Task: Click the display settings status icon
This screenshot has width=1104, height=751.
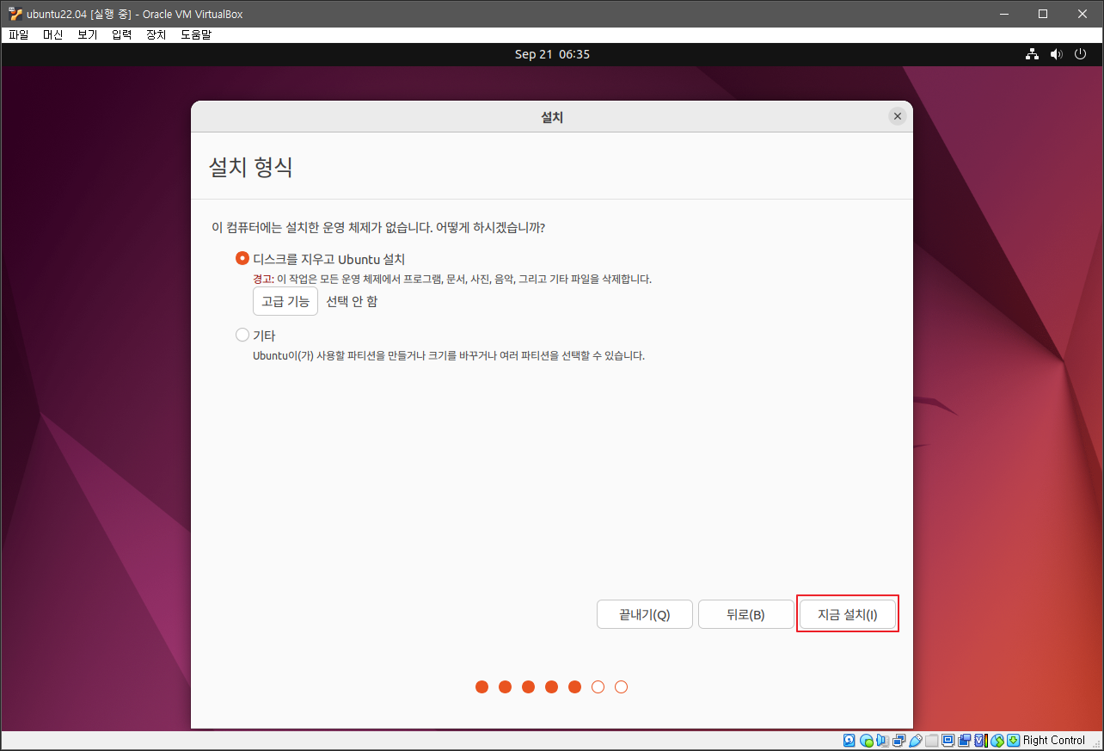Action: (948, 740)
